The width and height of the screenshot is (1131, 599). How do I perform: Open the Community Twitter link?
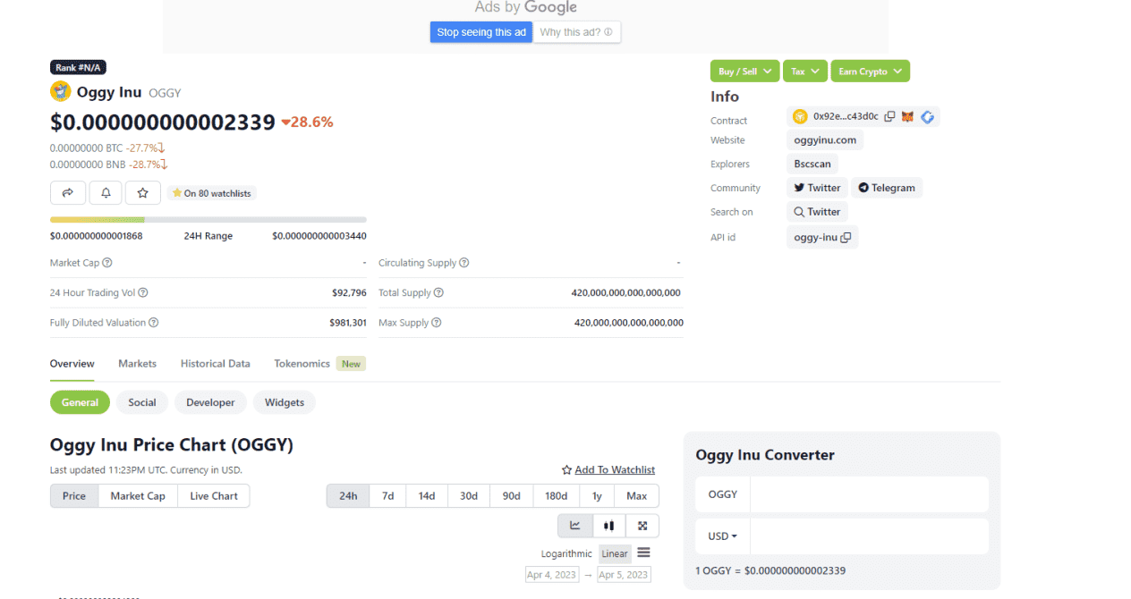pos(817,188)
